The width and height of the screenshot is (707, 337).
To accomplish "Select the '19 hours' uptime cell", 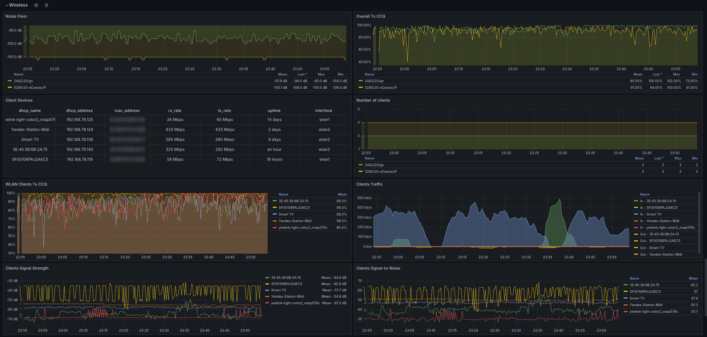I will [274, 159].
